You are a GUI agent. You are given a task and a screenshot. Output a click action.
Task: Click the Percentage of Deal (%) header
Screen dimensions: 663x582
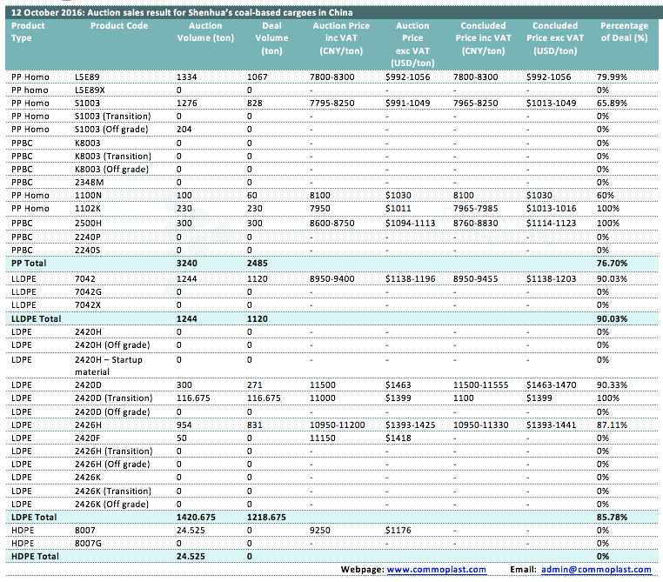pos(624,31)
